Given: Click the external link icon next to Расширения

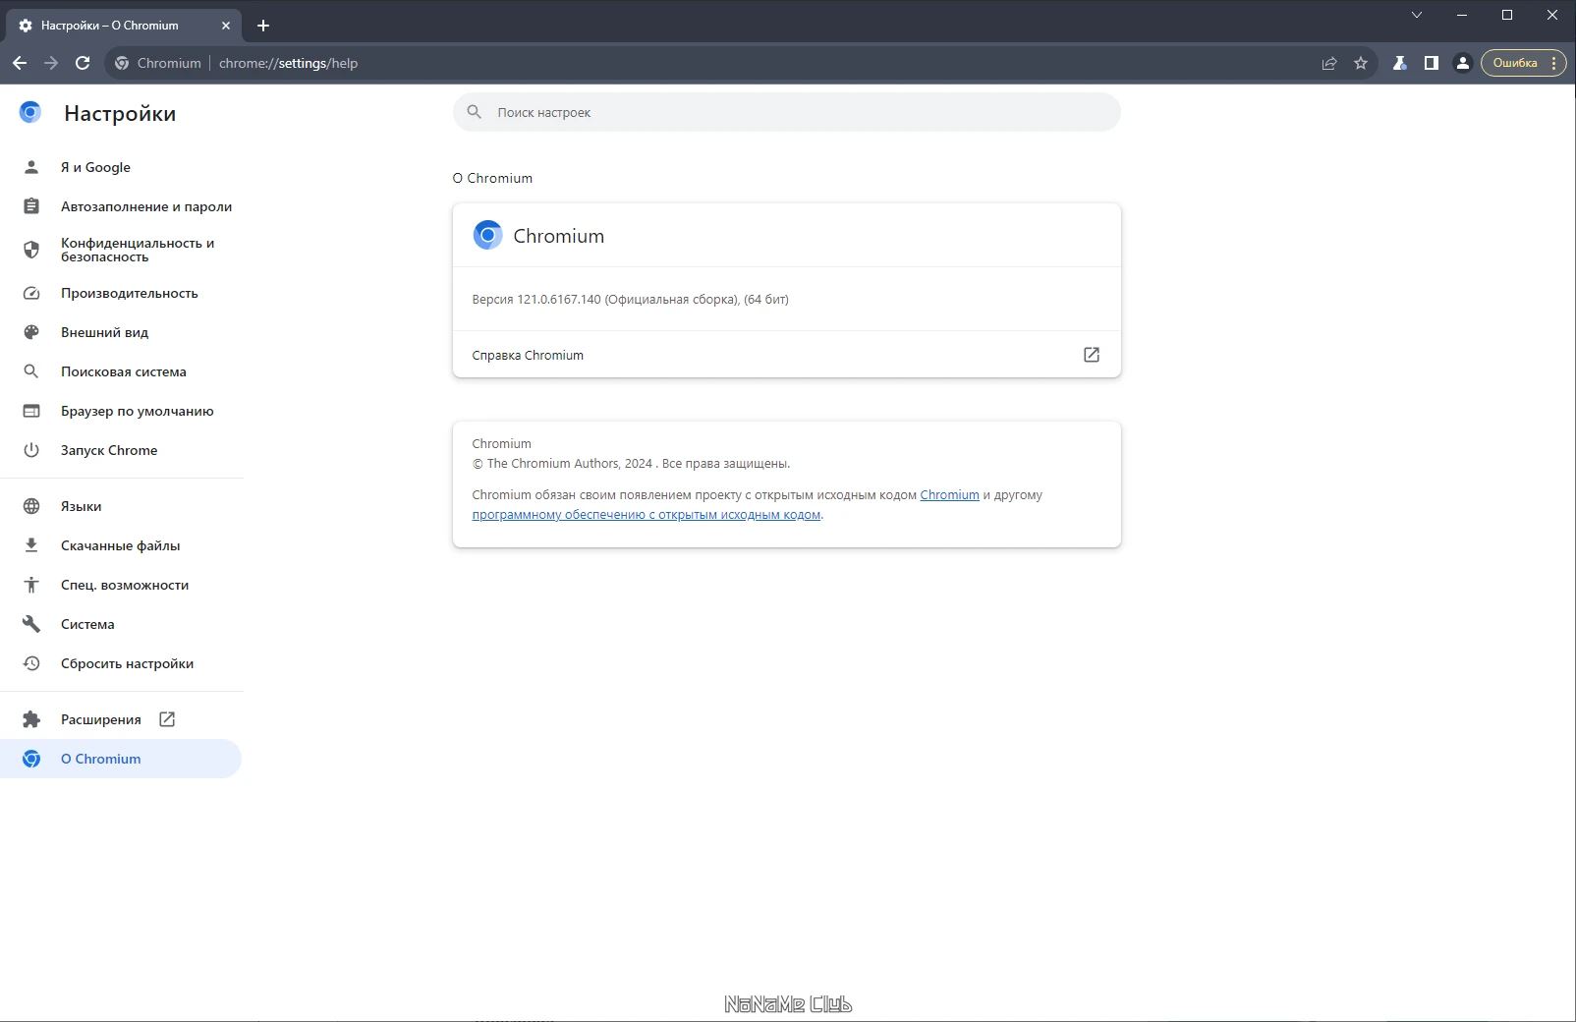Looking at the screenshot, I should [x=167, y=719].
